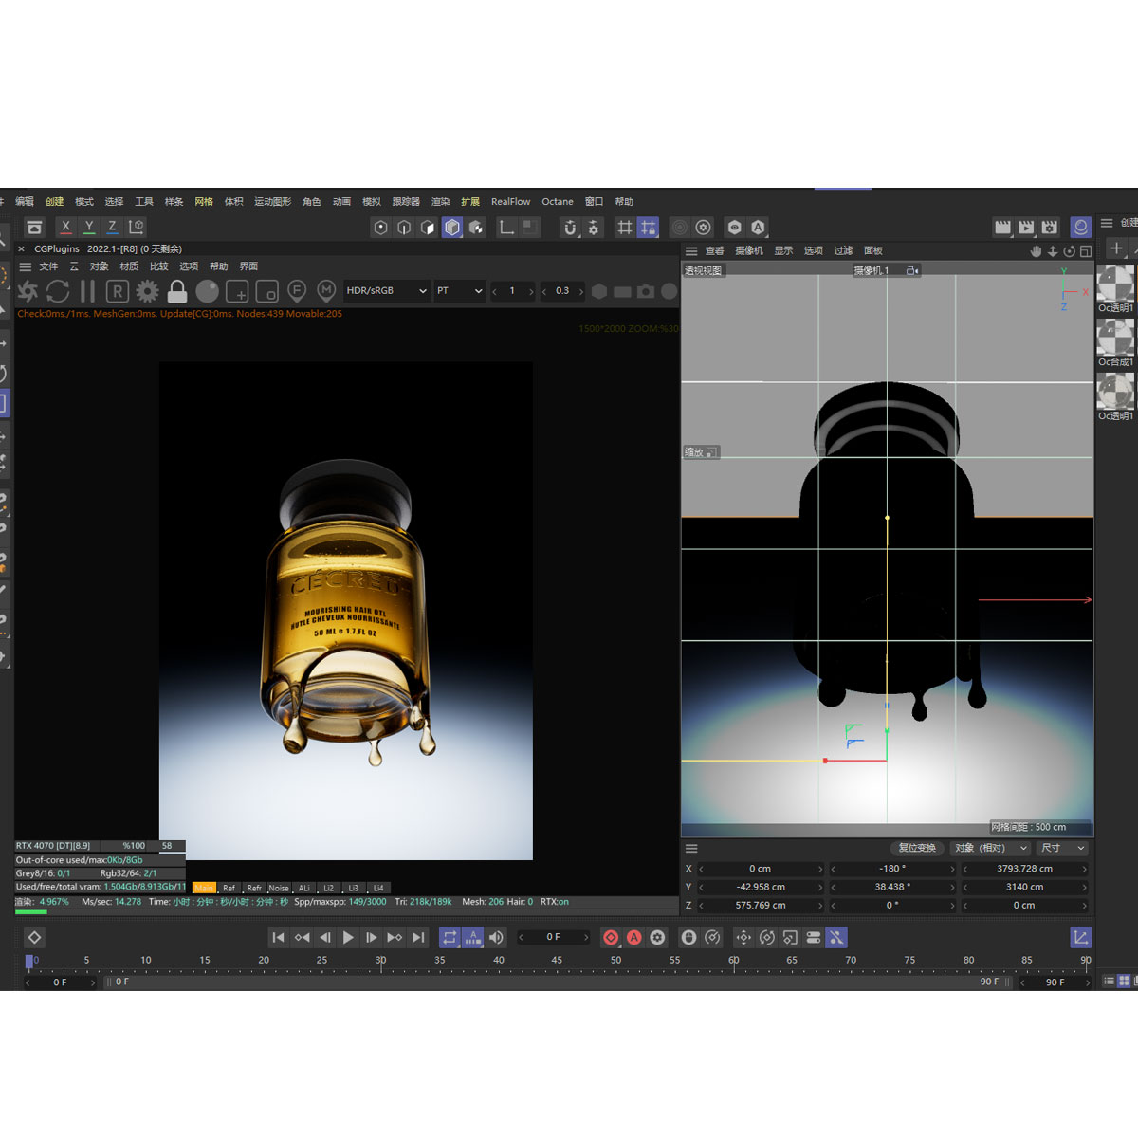Select the pick focus F icon
The width and height of the screenshot is (1138, 1138).
(x=297, y=291)
